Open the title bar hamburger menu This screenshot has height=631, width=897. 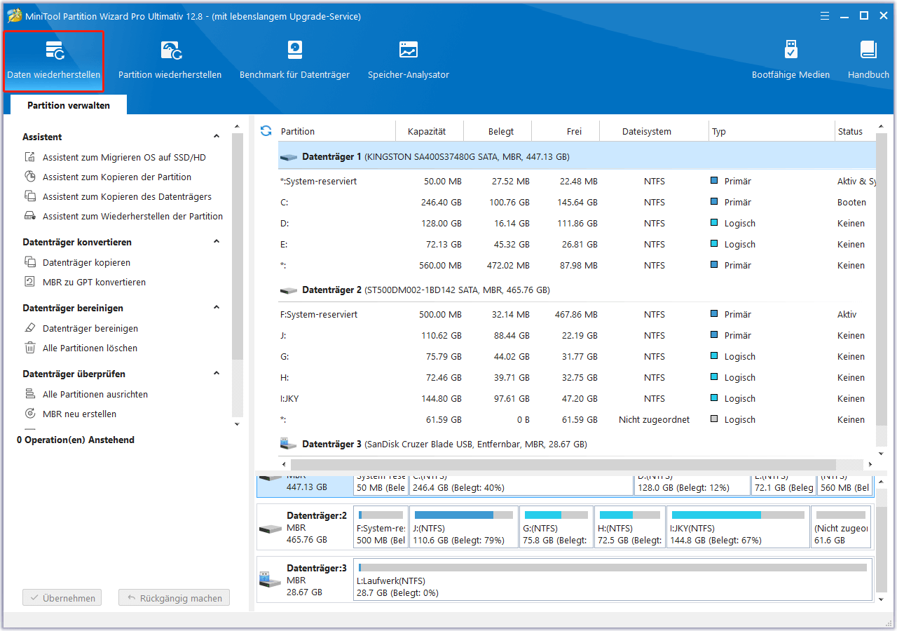(x=824, y=15)
